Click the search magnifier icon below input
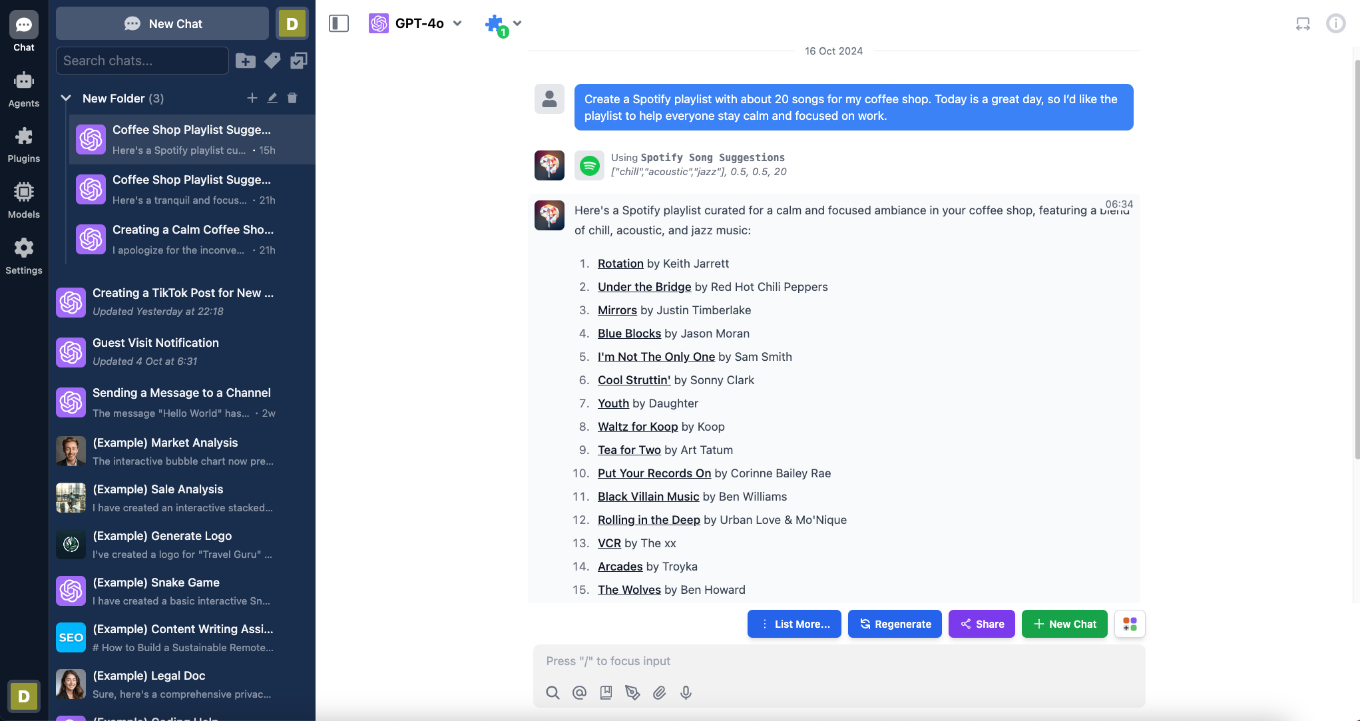This screenshot has width=1360, height=721. [x=553, y=693]
